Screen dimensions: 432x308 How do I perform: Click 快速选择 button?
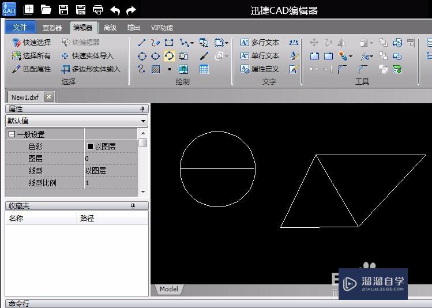31,43
